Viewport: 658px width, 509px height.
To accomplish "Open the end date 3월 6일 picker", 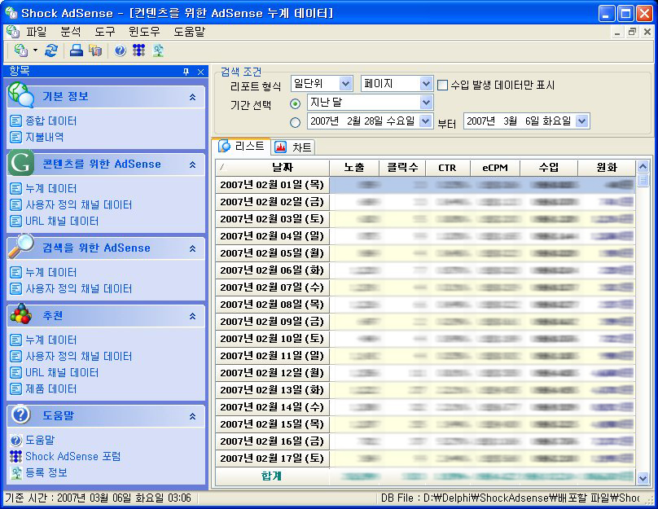I will [581, 121].
